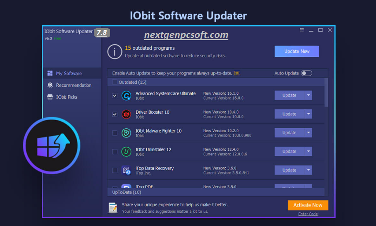The width and height of the screenshot is (376, 226).
Task: Click the iTop Data Recovery icon
Action: (126, 170)
